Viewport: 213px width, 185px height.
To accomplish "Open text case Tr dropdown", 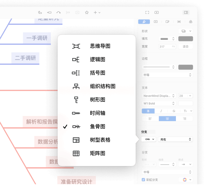I will pyautogui.click(x=188, y=111).
